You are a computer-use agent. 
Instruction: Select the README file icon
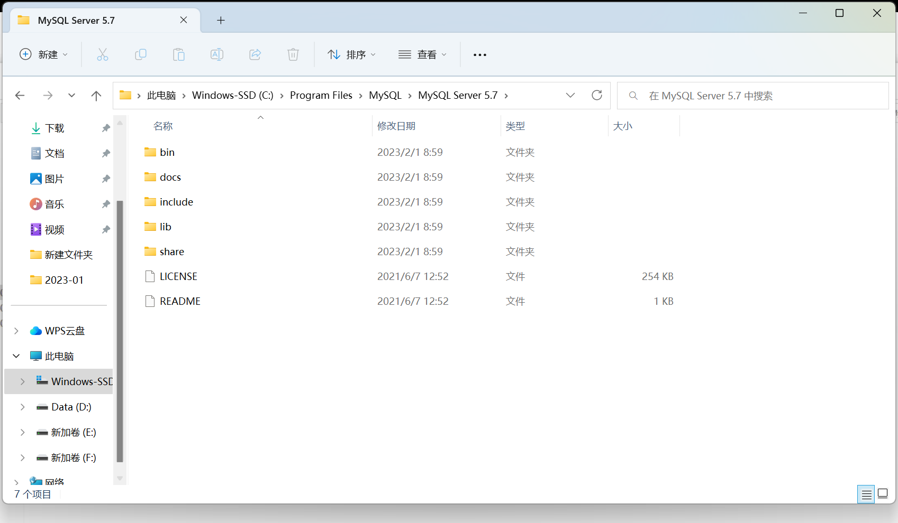point(150,301)
